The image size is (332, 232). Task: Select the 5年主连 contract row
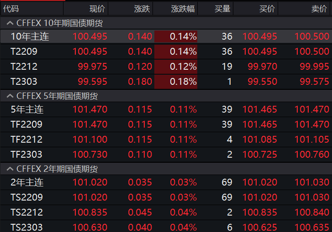click(27, 109)
